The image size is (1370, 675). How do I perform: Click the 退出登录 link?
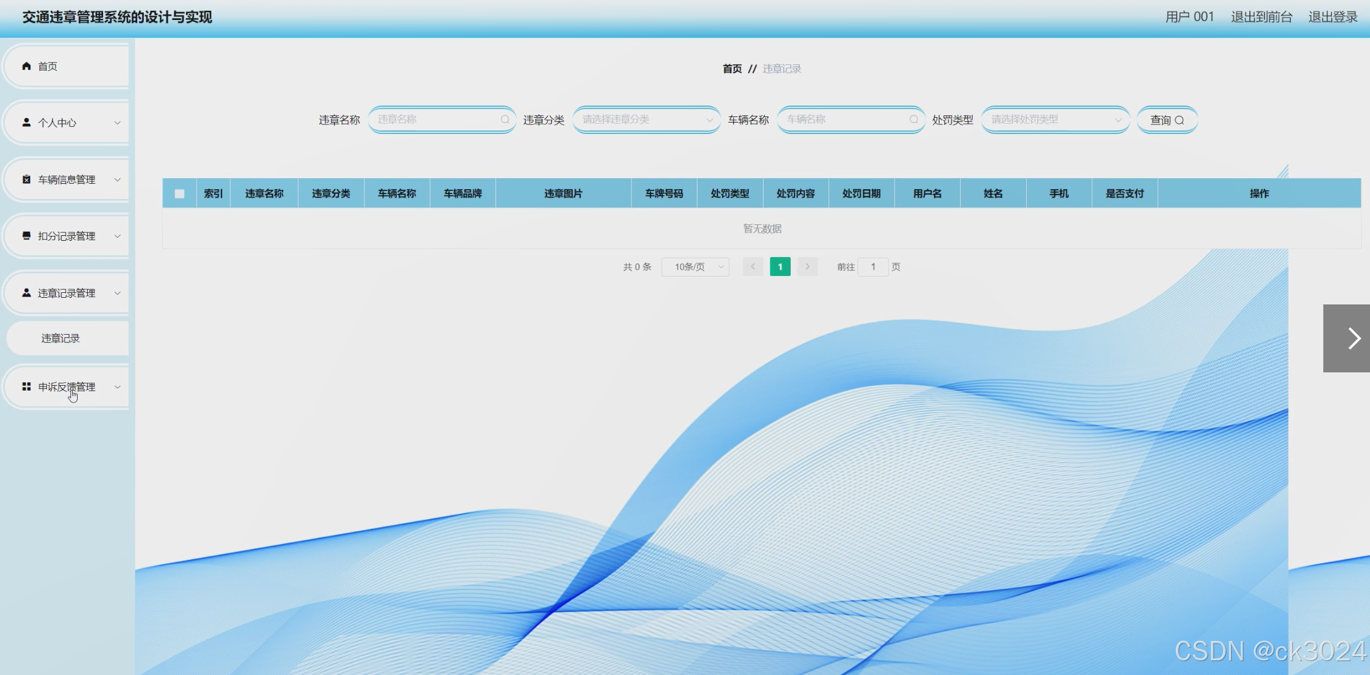tap(1332, 17)
